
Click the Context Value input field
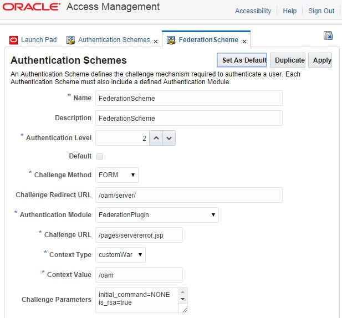tap(139, 275)
